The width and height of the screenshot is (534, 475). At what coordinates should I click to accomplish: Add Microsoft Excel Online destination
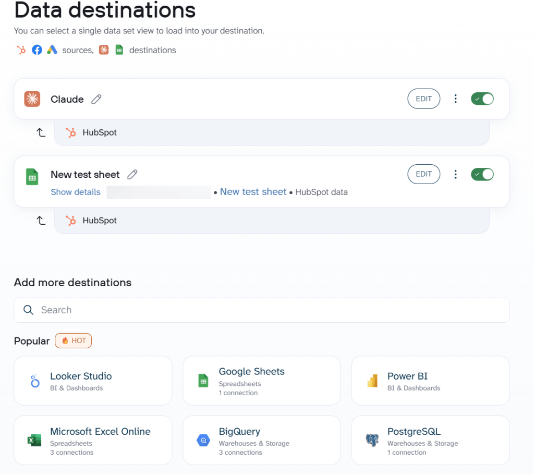[93, 440]
